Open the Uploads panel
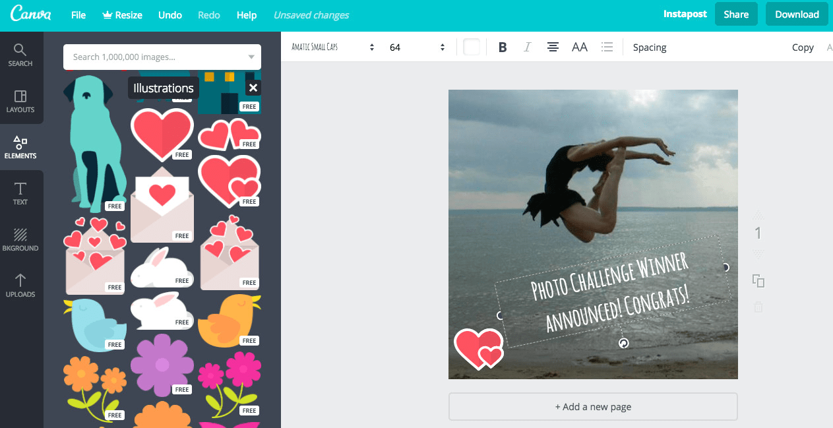The image size is (833, 428). tap(20, 285)
